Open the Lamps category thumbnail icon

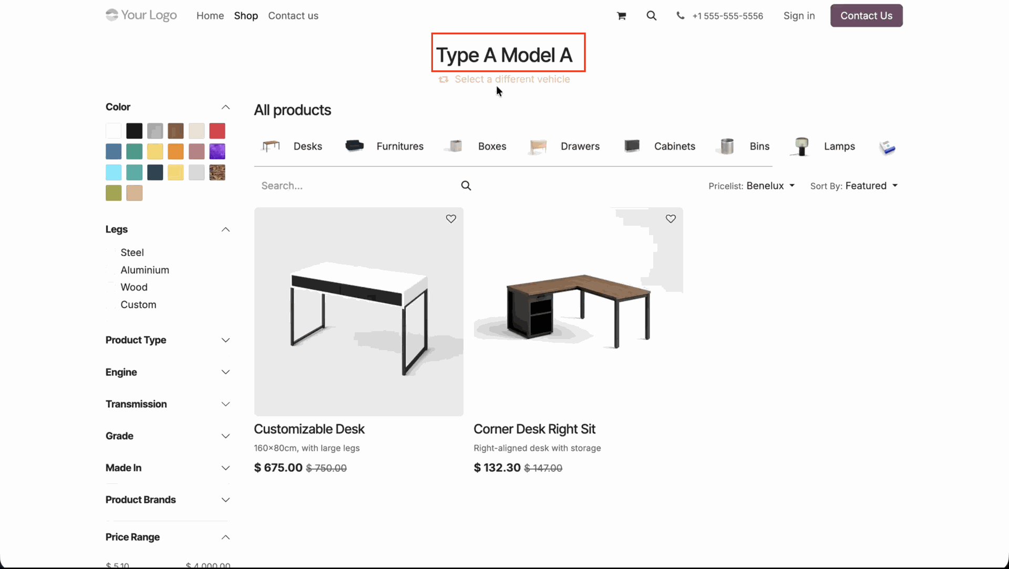pos(801,146)
